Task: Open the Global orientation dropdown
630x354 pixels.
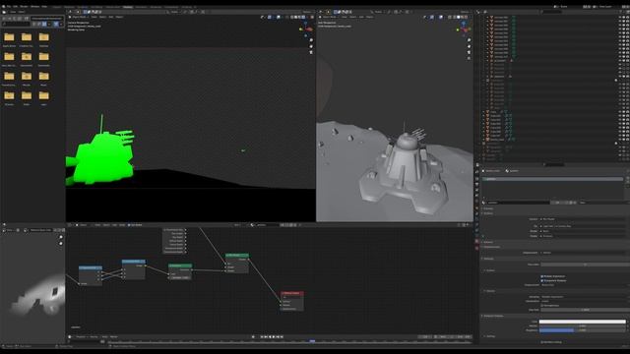Action: 174,12
